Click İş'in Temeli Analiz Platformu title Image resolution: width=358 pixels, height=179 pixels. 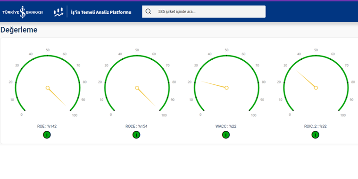[101, 12]
